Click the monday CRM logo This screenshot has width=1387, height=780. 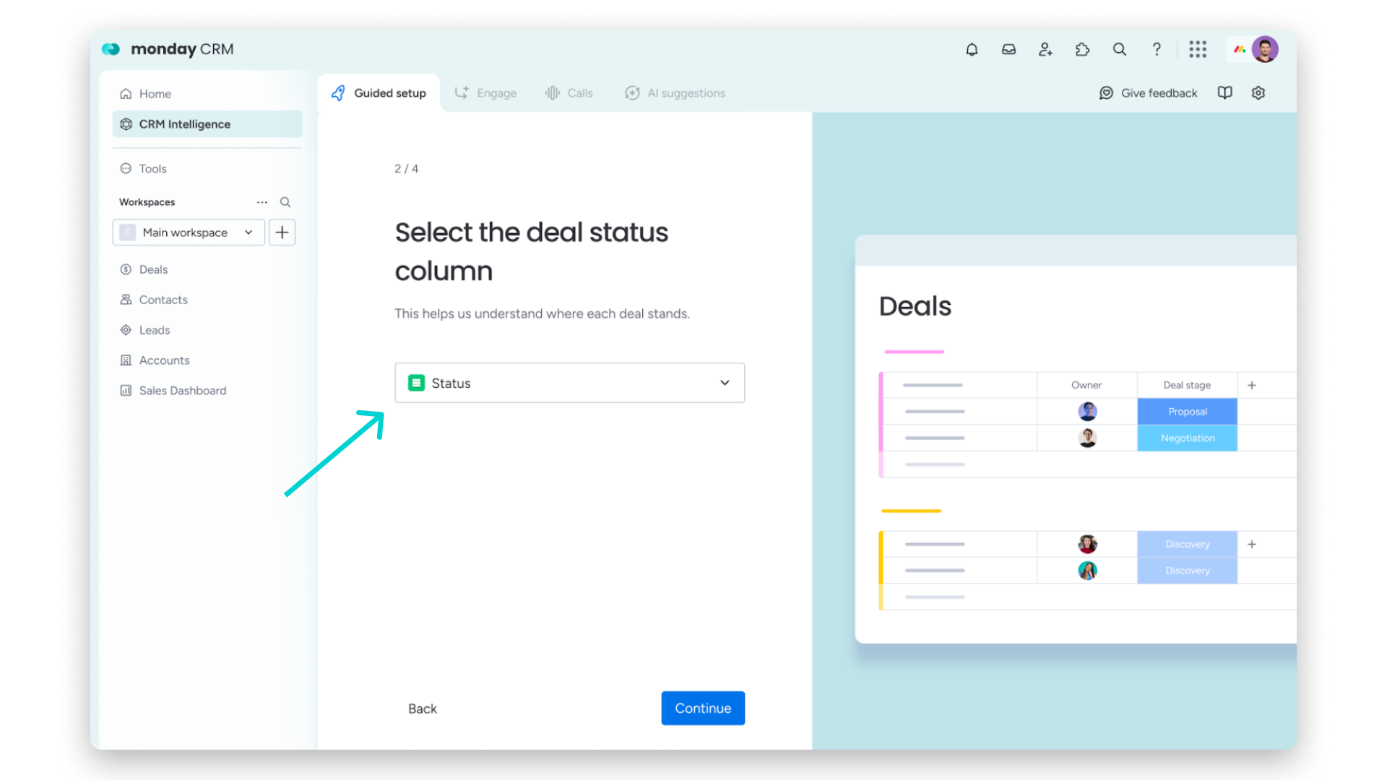168,49
